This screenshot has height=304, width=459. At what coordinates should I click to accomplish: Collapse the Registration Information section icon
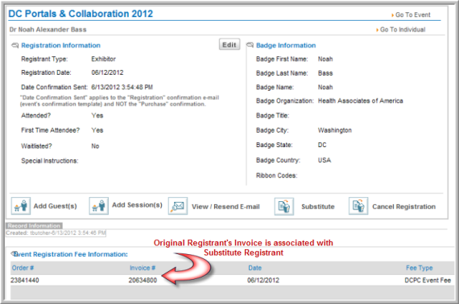point(14,46)
